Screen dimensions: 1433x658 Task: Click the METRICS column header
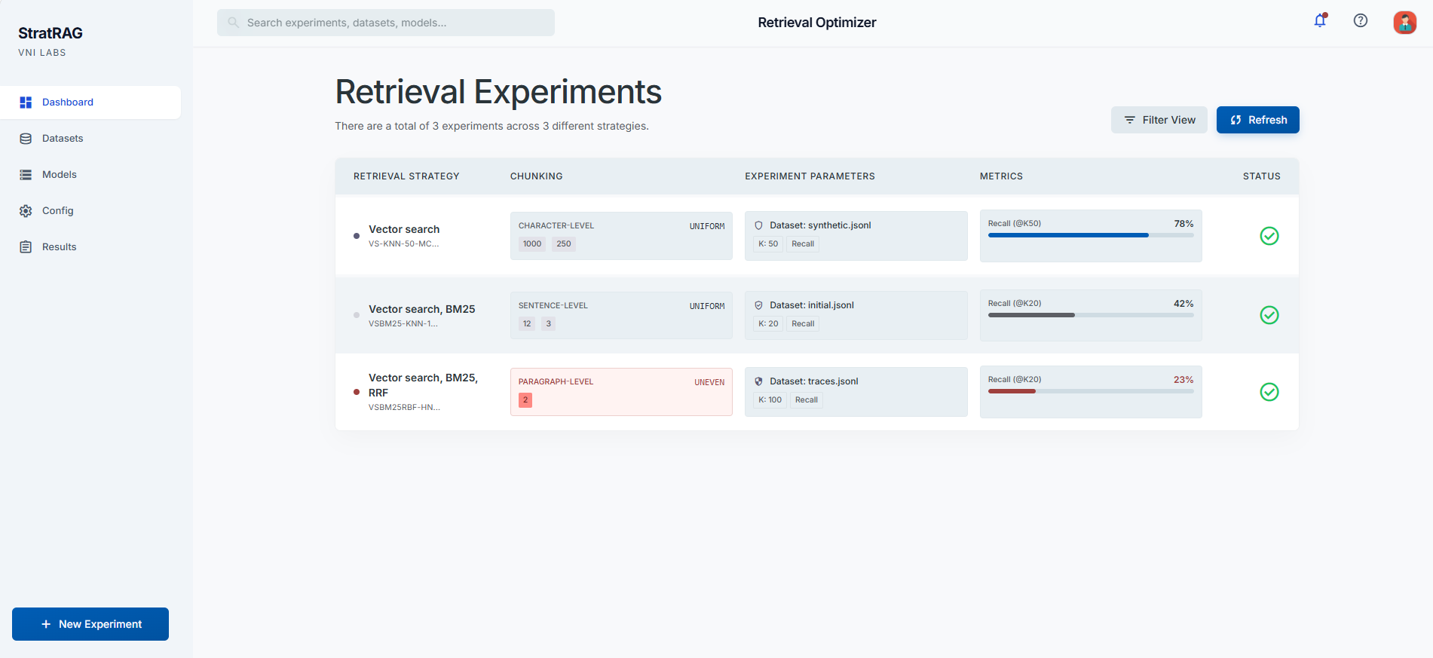point(1001,176)
